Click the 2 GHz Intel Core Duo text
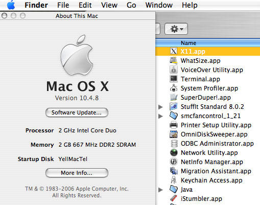The width and height of the screenshot is (260, 205). pos(87,130)
